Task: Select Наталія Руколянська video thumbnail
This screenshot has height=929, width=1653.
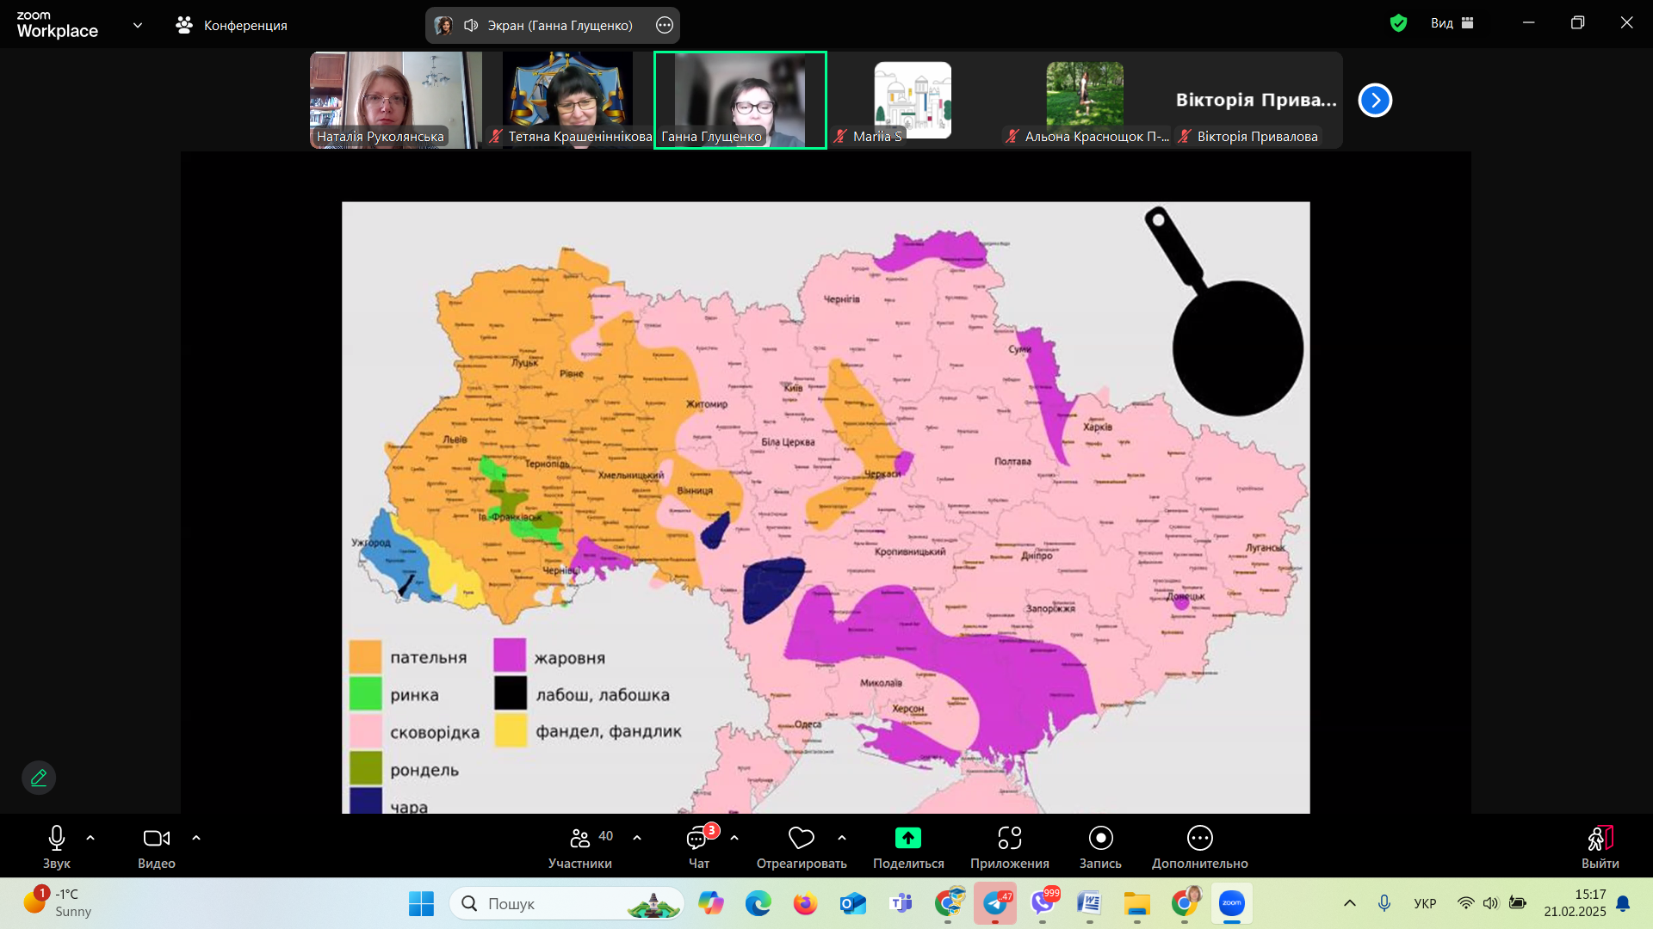Action: 395,100
